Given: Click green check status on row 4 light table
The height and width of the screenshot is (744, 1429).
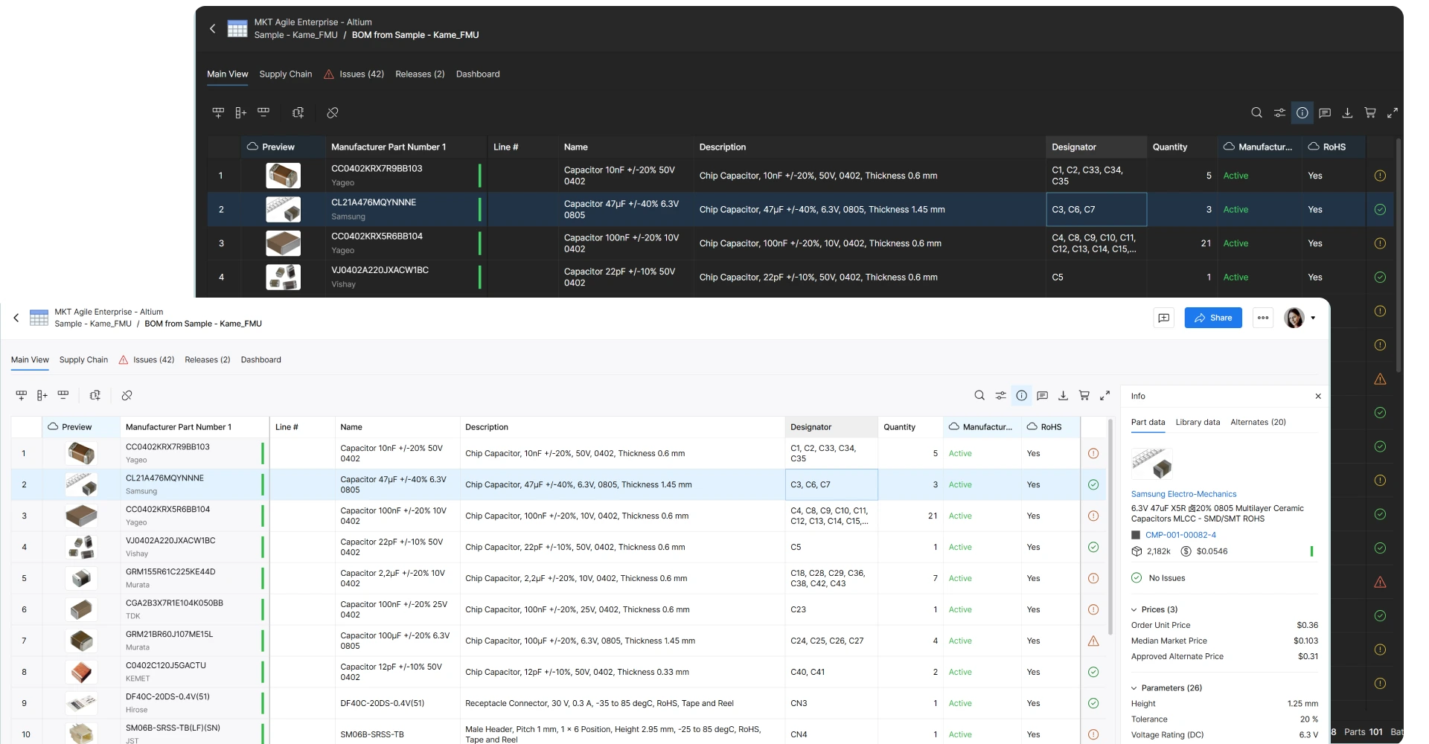Looking at the screenshot, I should (x=1093, y=547).
